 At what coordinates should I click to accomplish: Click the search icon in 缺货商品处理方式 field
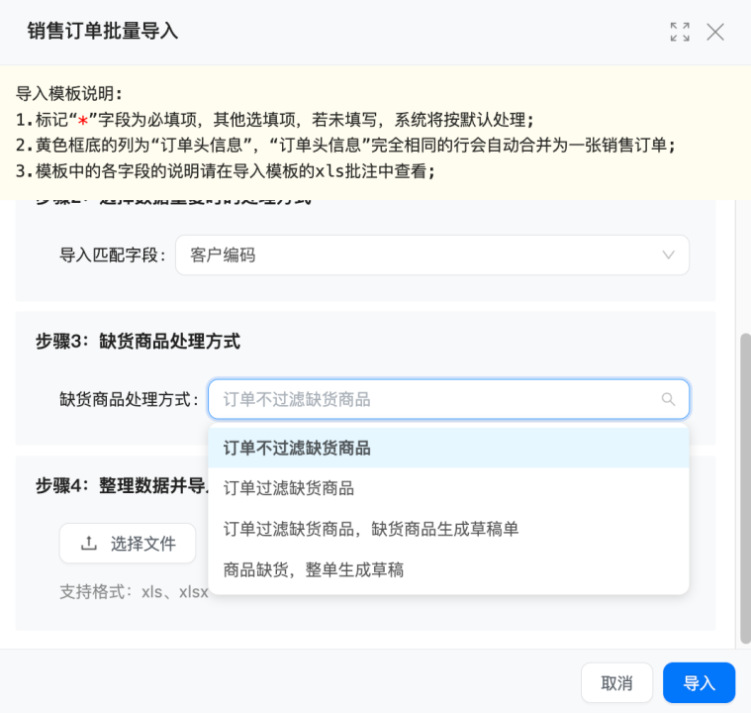[668, 399]
